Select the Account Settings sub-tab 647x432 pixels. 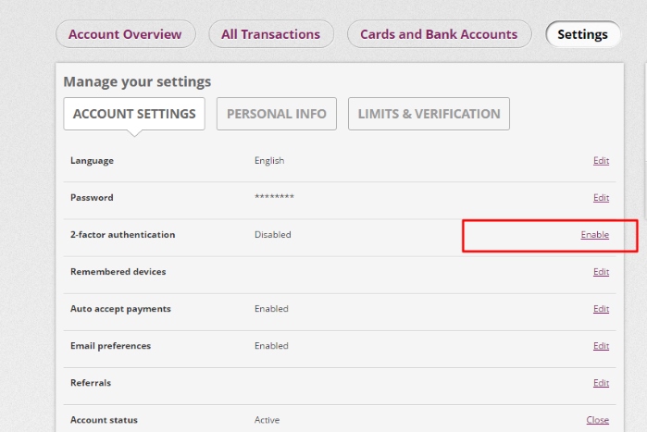tap(134, 114)
